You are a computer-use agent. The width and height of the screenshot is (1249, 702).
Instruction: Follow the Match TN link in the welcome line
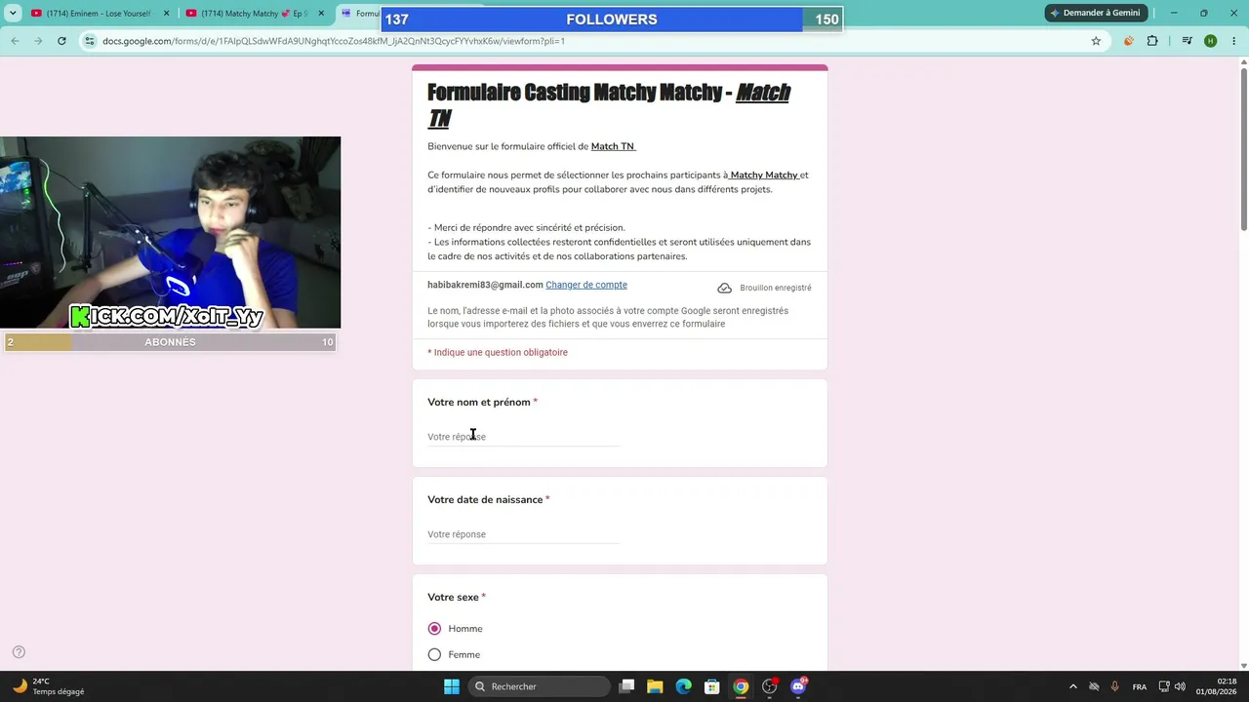[613, 146]
